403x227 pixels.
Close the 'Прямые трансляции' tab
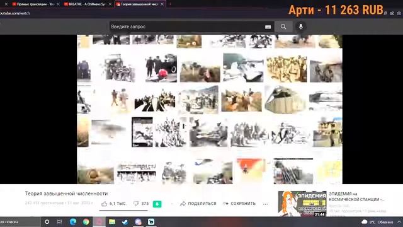pos(58,4)
